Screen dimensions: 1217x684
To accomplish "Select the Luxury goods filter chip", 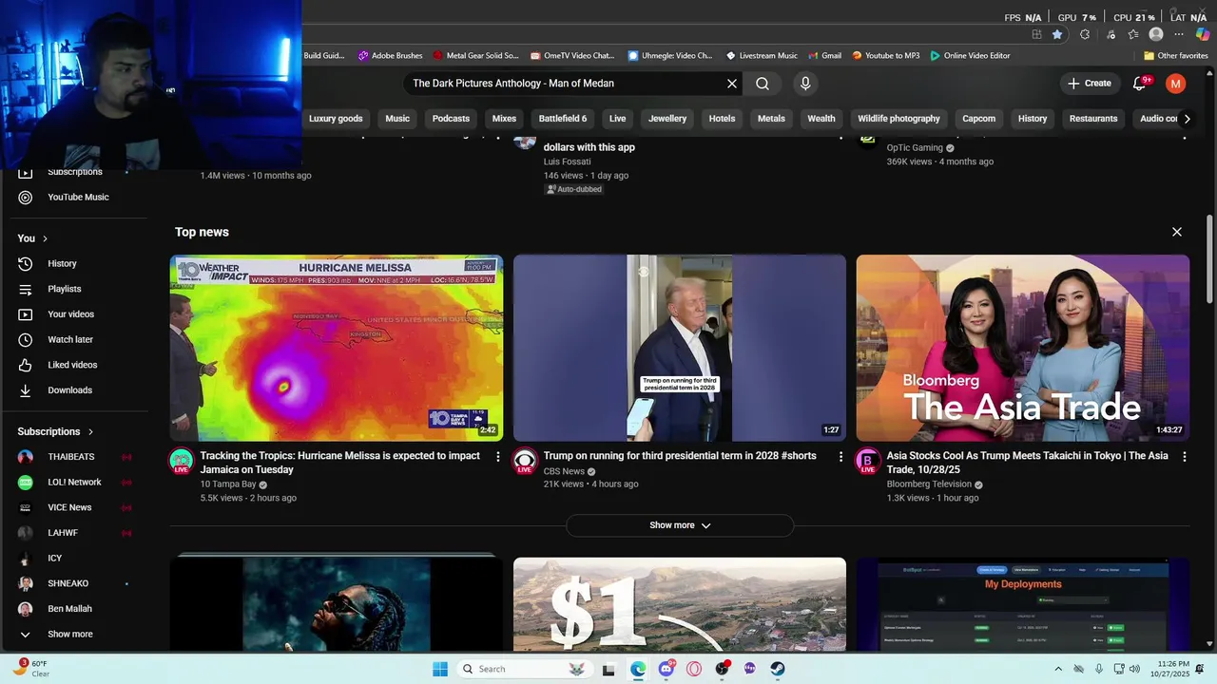I will [x=336, y=119].
